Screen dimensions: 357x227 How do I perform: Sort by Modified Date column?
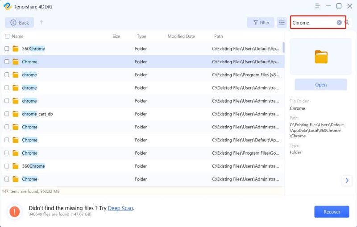point(181,37)
